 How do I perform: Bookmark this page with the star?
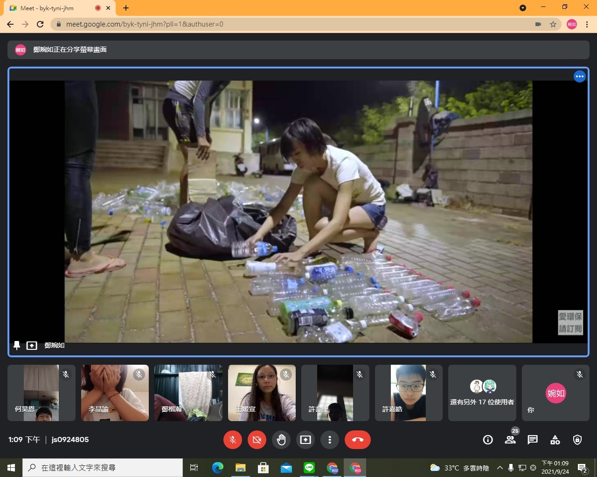coord(553,24)
